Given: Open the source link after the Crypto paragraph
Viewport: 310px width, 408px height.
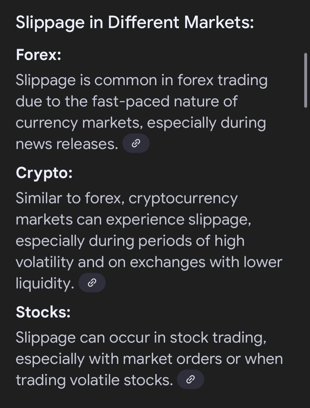Looking at the screenshot, I should pyautogui.click(x=92, y=283).
